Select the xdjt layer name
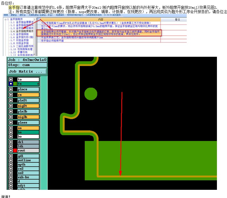227x198 pixels. 28,185
